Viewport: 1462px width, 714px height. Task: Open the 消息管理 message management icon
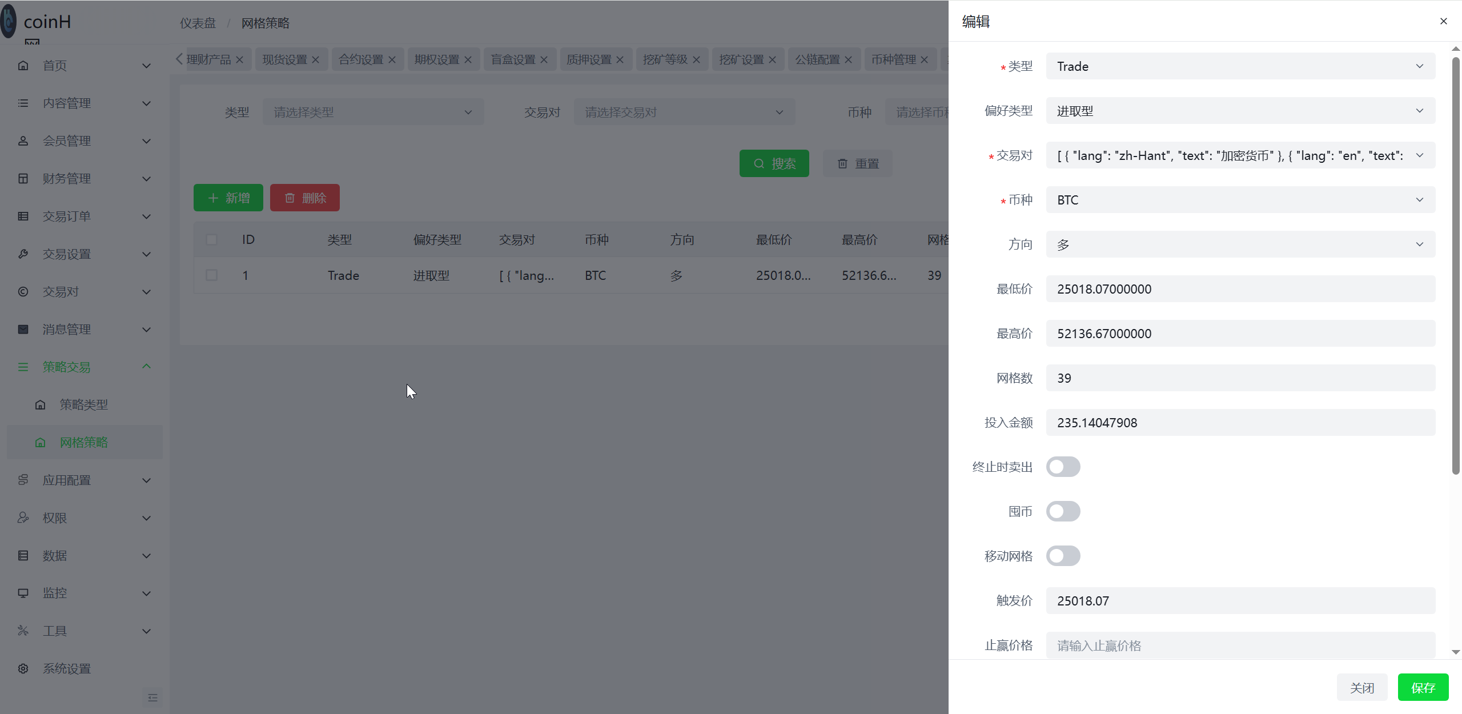(23, 329)
